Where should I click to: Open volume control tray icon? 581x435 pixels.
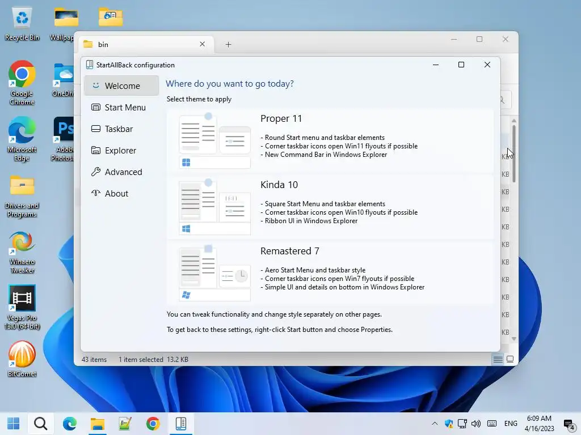(476, 424)
